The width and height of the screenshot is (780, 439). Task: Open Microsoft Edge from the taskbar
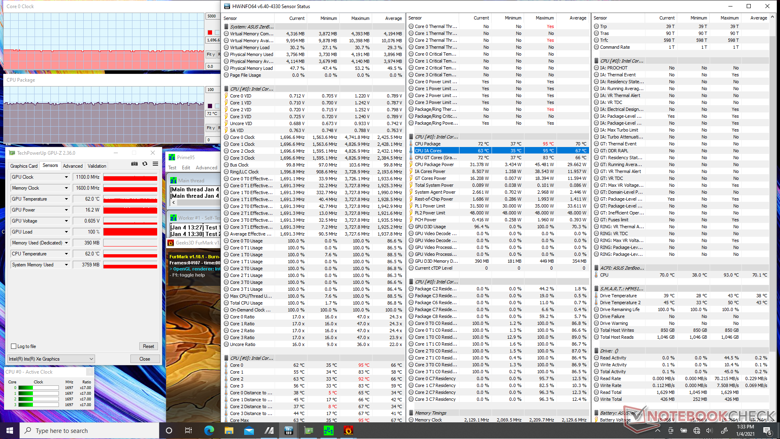[x=209, y=430]
